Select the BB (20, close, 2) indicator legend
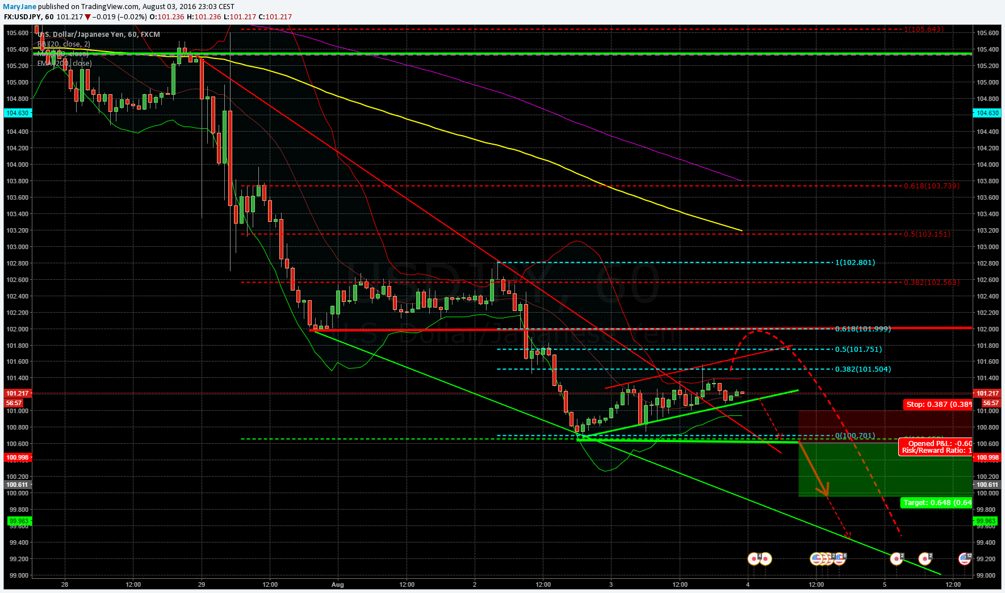 click(x=64, y=44)
